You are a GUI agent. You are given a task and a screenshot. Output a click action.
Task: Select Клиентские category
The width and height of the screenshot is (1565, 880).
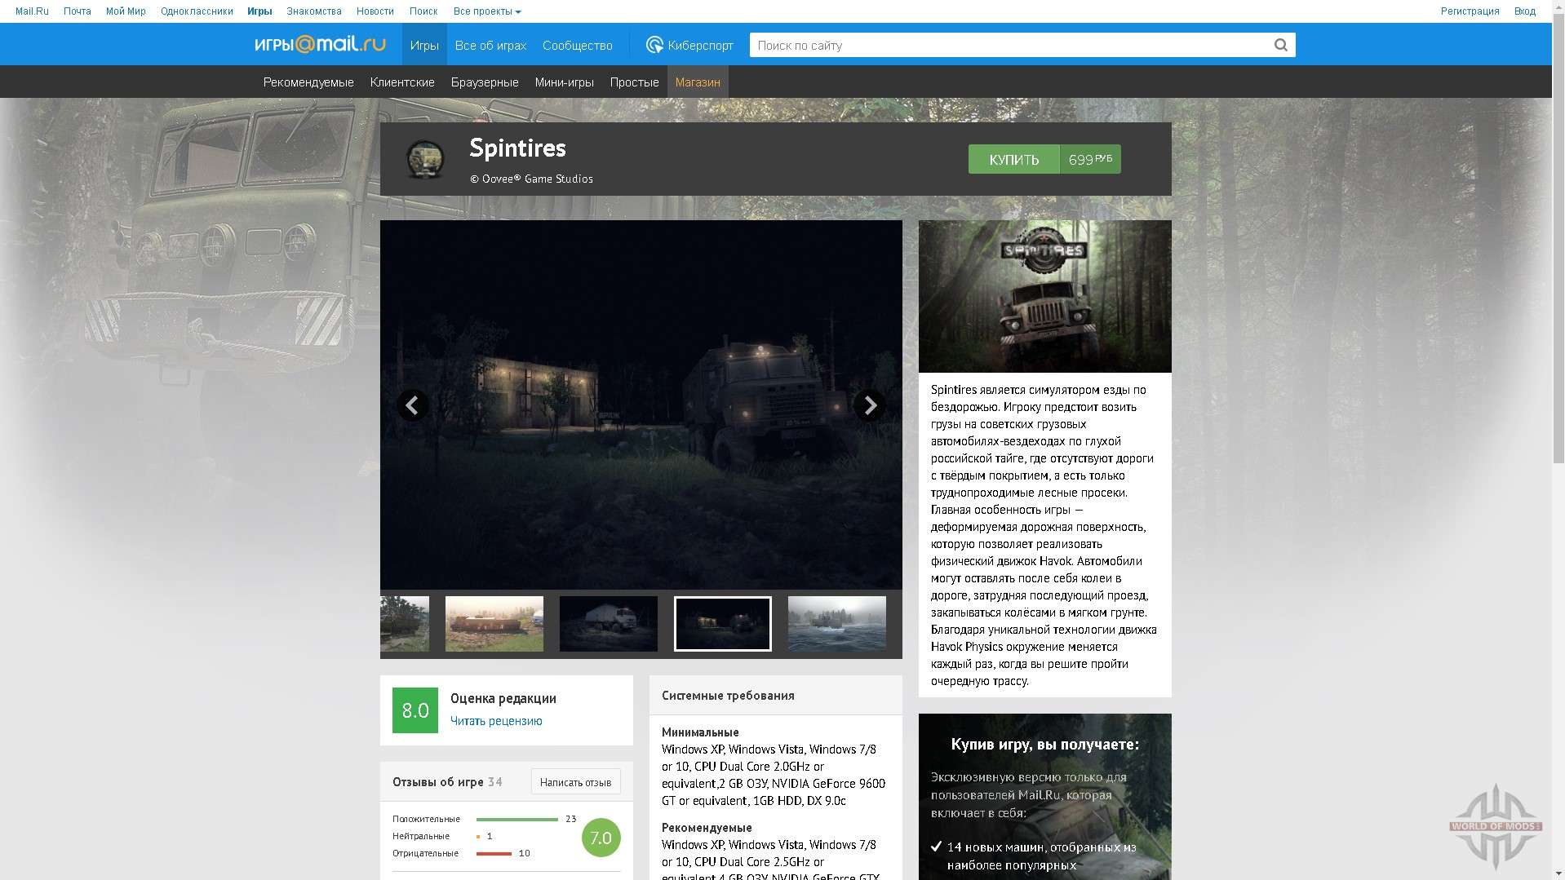click(x=402, y=82)
